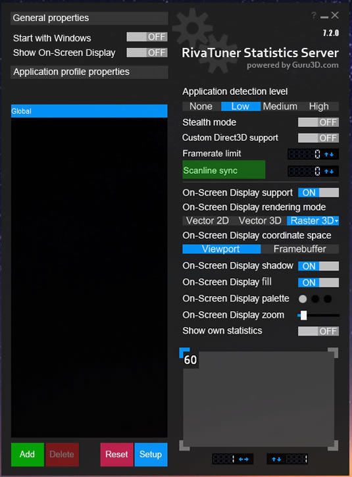The height and width of the screenshot is (477, 352).
Task: Click vertical position up-down arrows
Action: click(x=276, y=459)
